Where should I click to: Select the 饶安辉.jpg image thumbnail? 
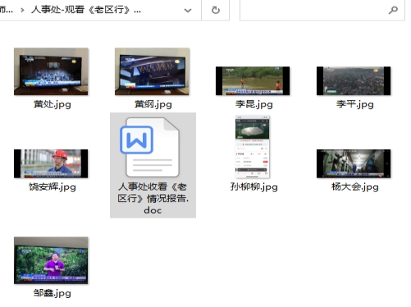tap(51, 164)
